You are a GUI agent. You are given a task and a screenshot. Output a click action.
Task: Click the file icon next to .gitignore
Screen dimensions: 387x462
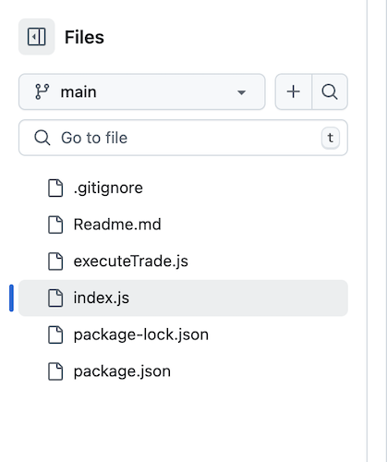(x=55, y=188)
